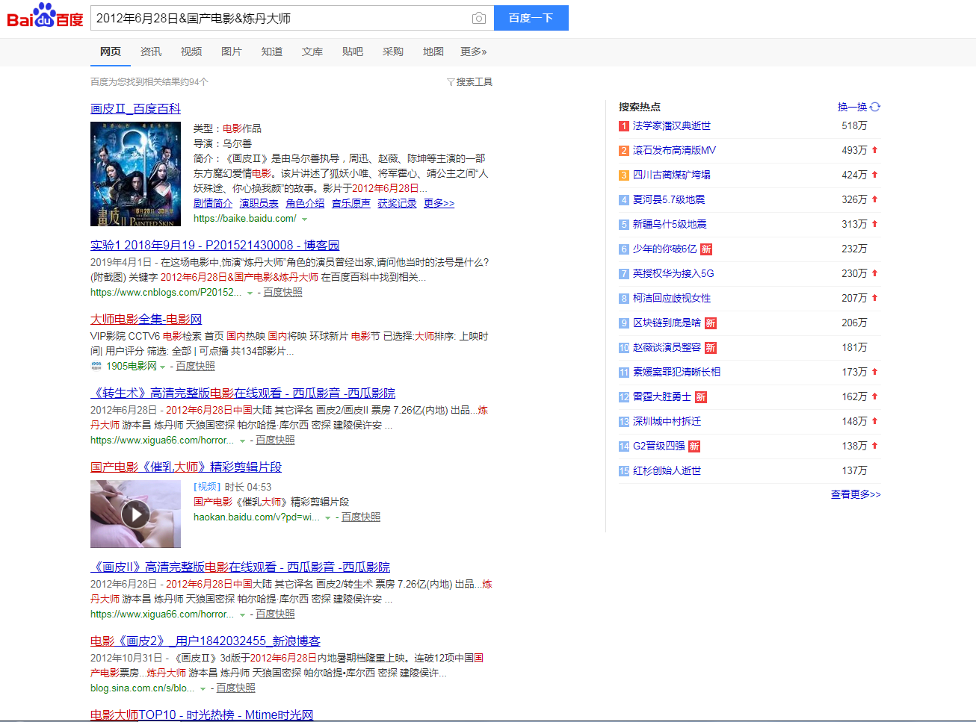This screenshot has width=976, height=722.
Task: Click the red up arrow beside 424万
Action: point(875,175)
